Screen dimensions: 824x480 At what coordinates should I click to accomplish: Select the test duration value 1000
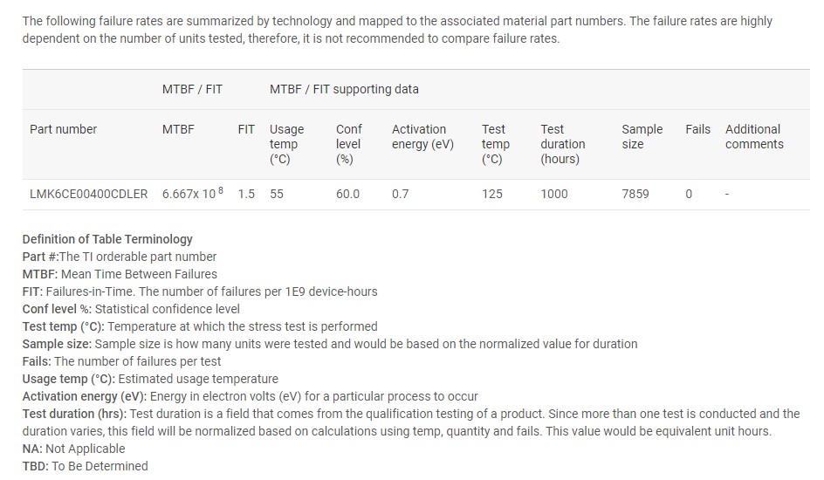tap(553, 194)
